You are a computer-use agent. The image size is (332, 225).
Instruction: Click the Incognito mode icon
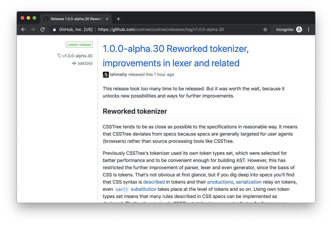point(299,29)
